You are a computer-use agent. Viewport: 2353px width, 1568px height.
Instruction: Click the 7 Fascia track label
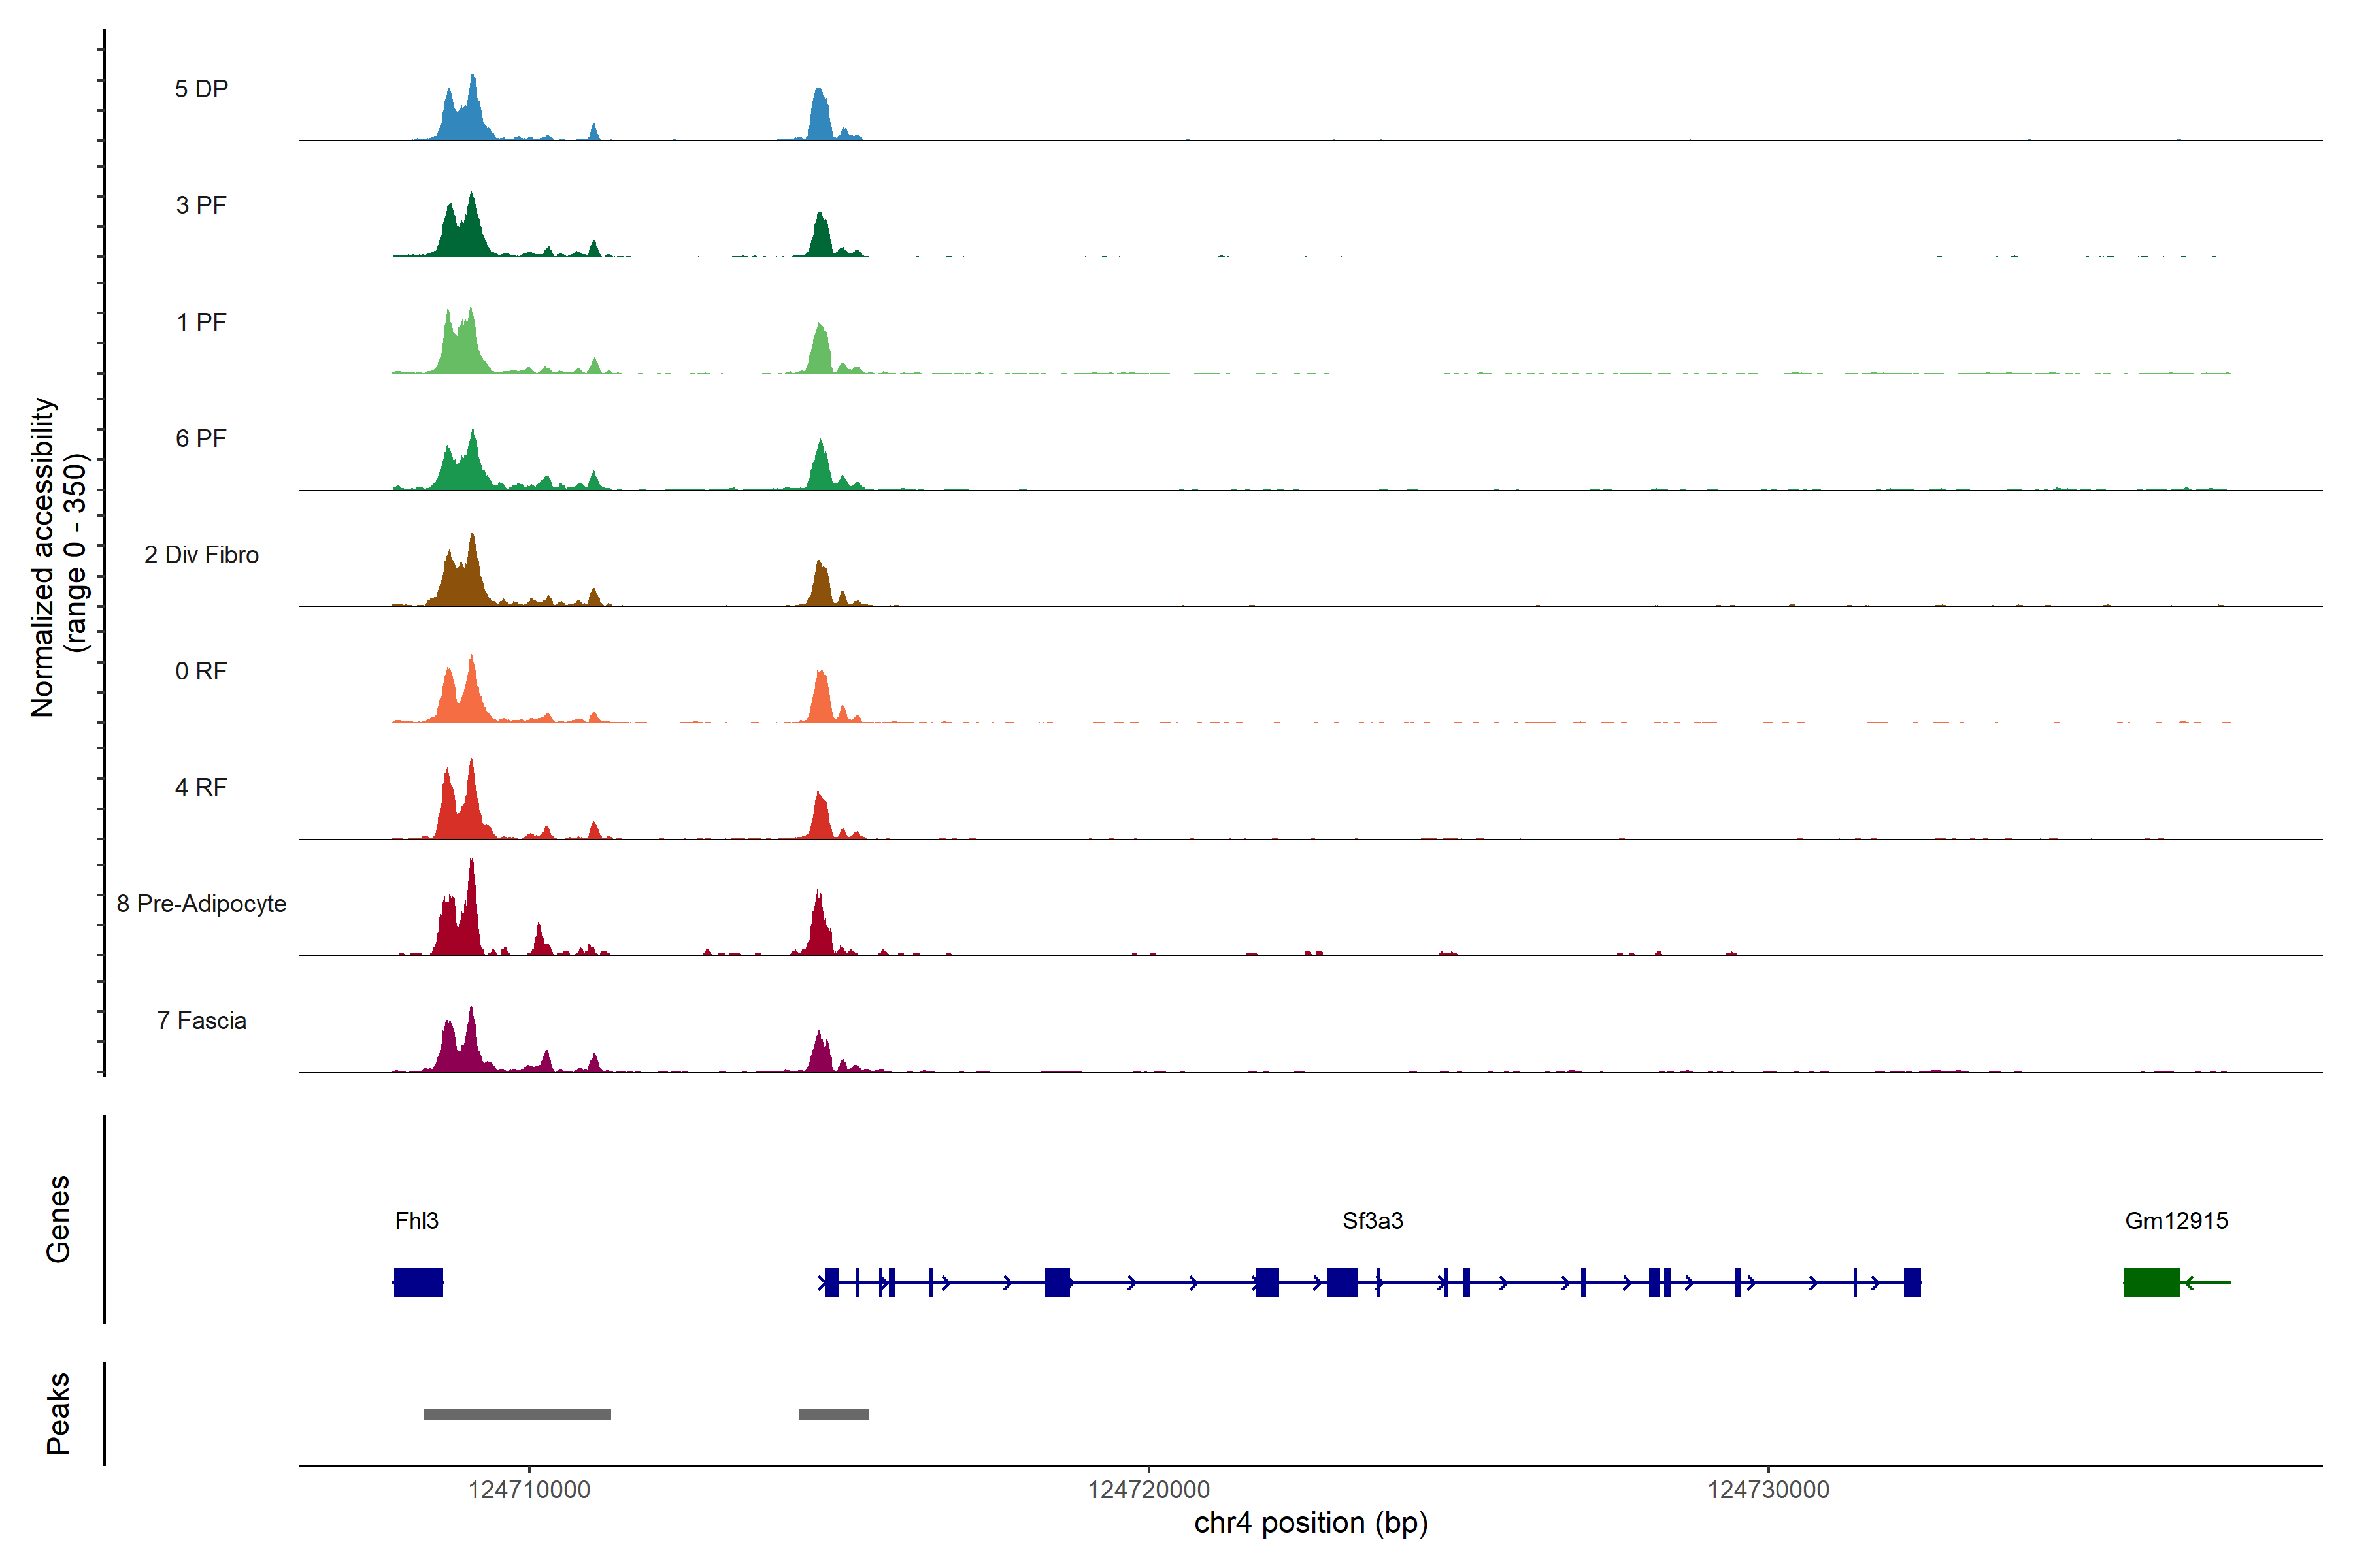point(201,1021)
